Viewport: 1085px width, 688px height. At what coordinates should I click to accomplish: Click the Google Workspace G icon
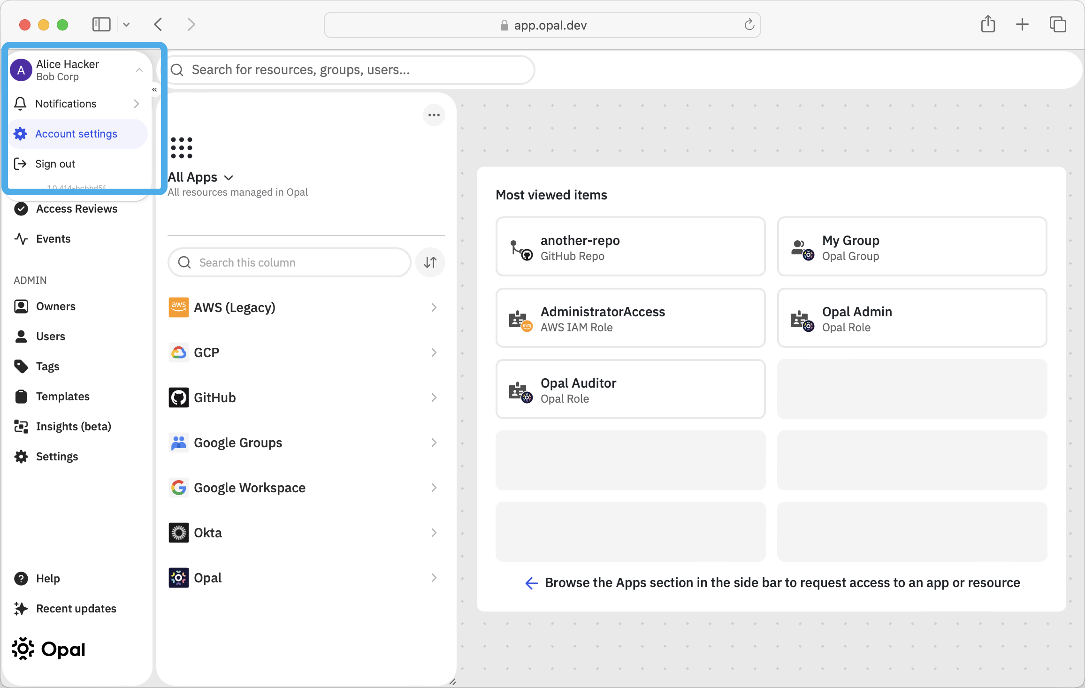(x=179, y=488)
